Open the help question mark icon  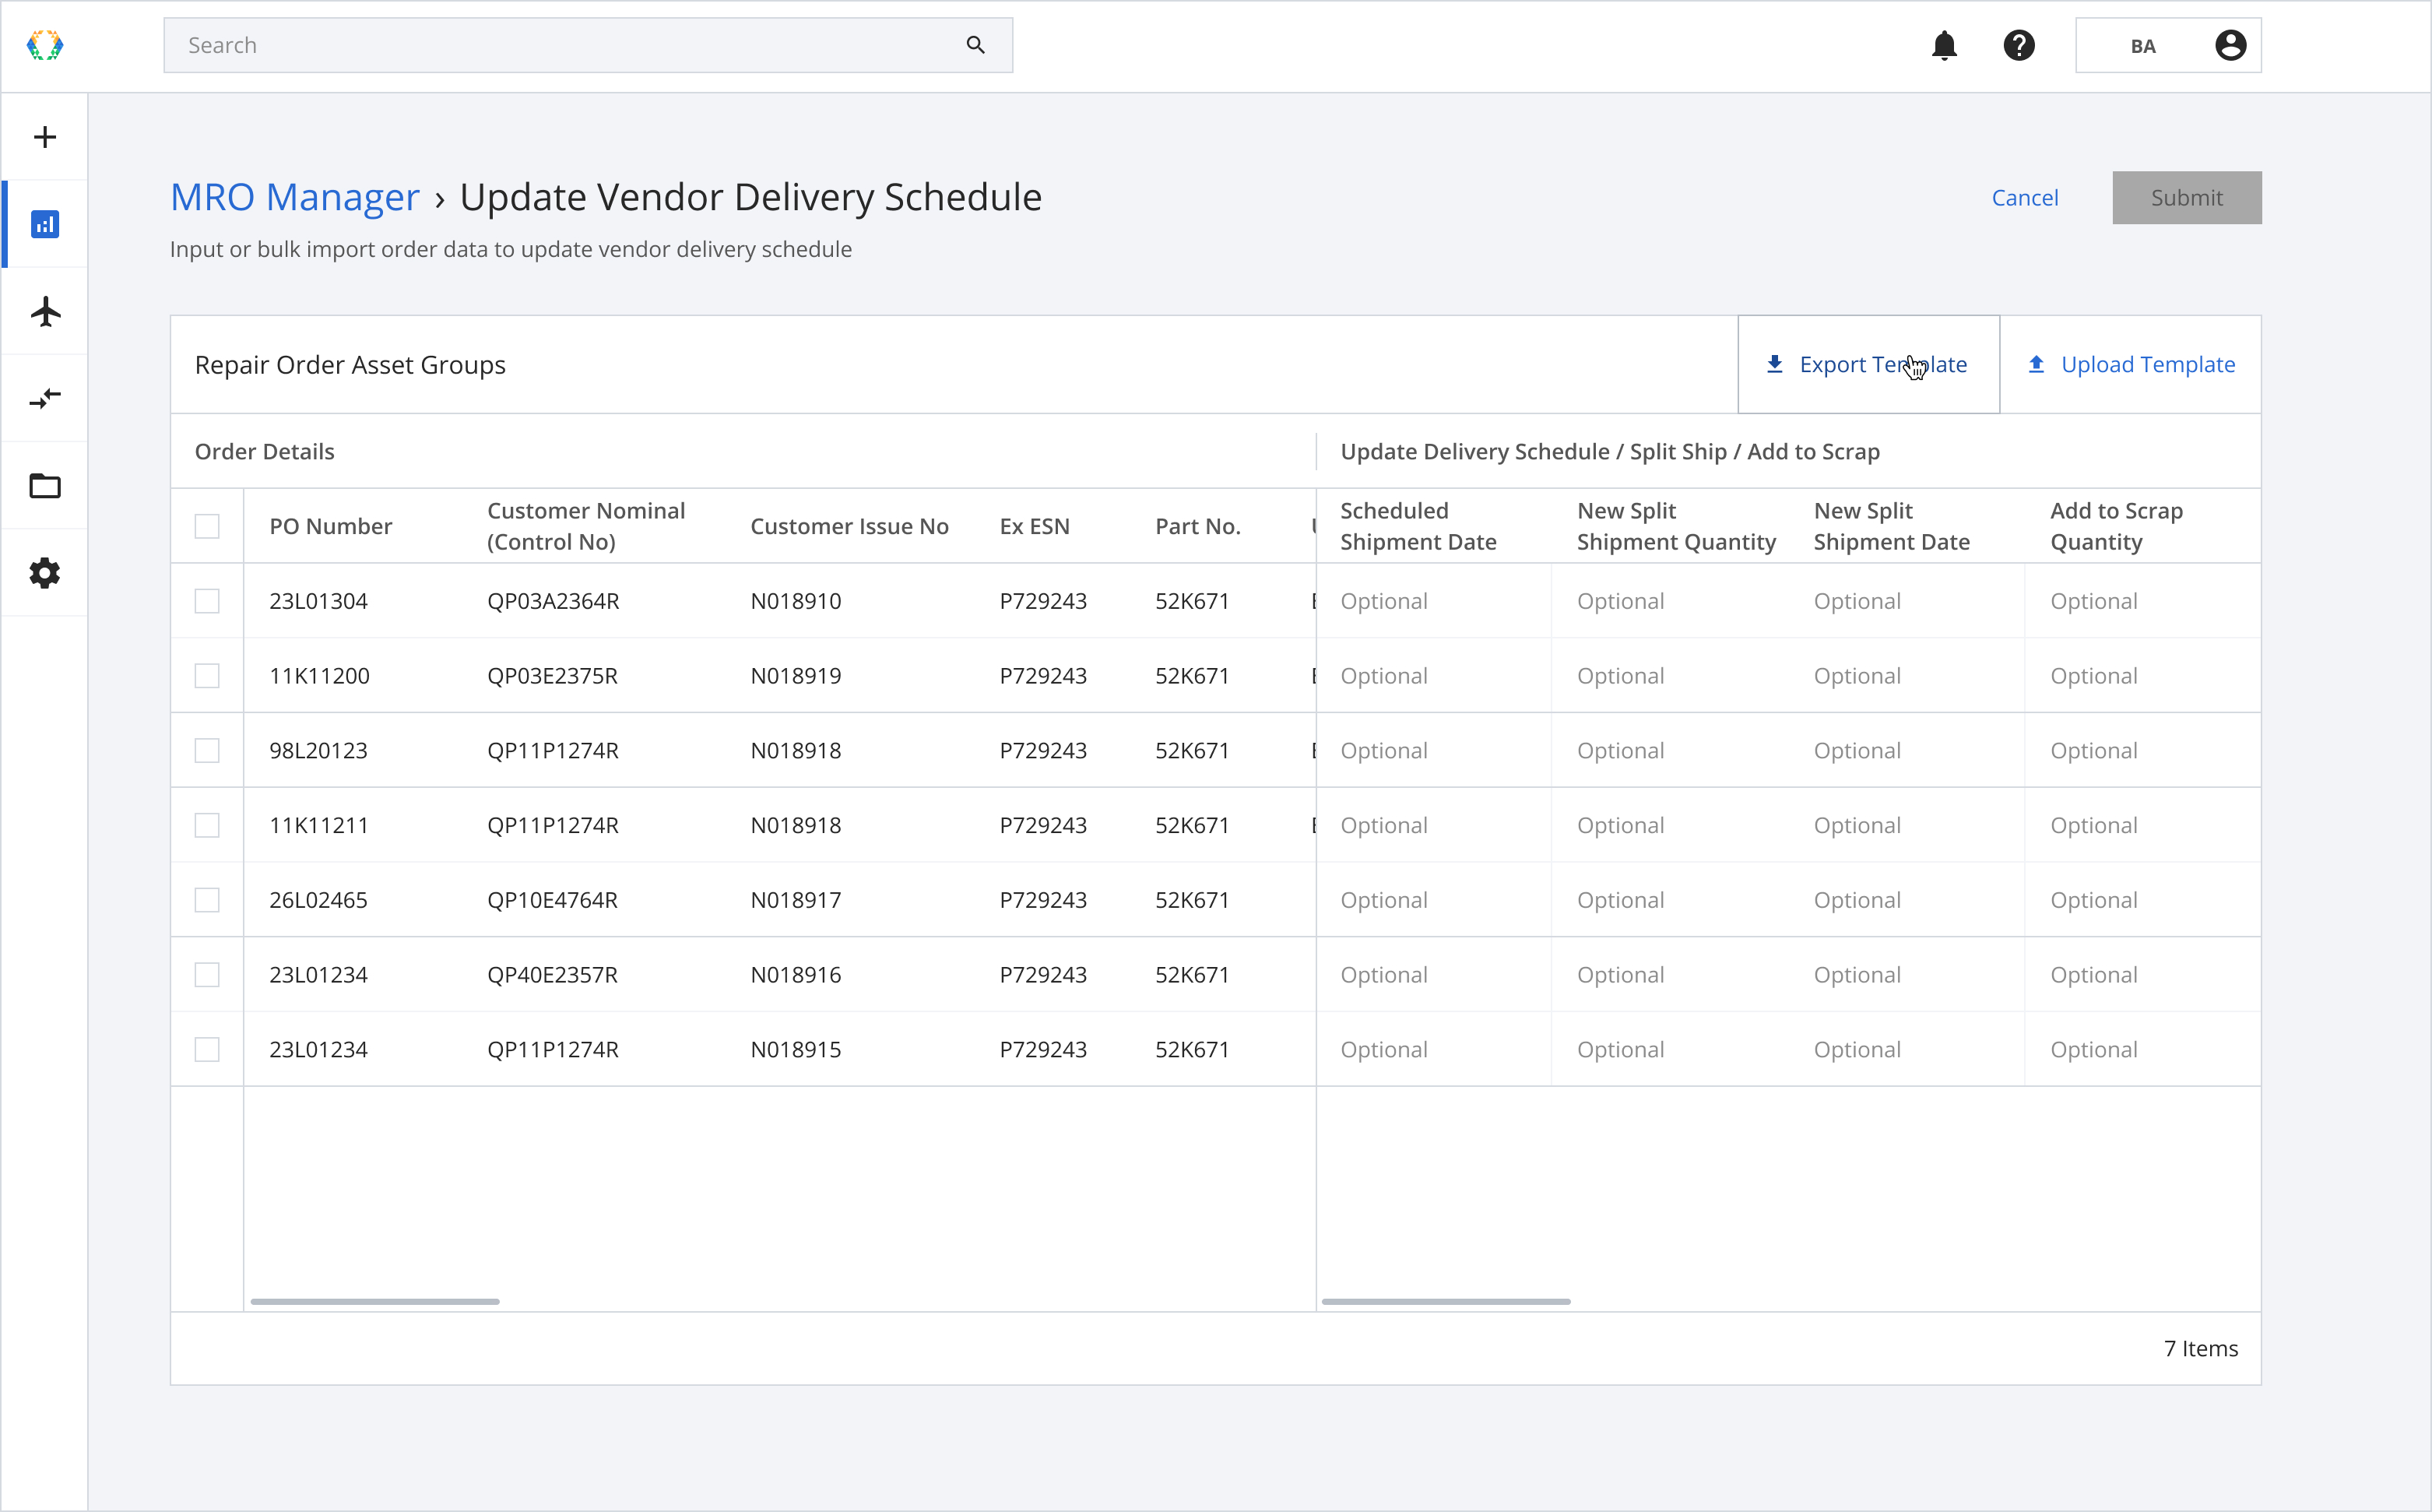(x=2019, y=45)
